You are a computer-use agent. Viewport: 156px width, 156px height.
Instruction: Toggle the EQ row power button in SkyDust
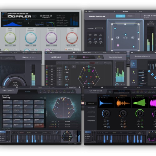(x=56, y=121)
